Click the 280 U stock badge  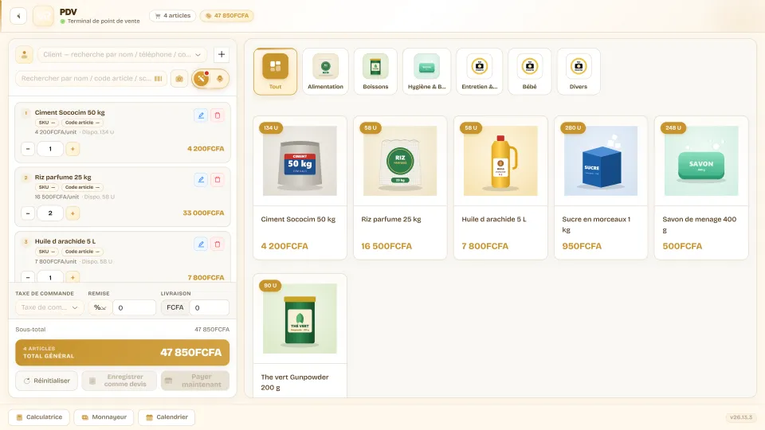click(x=573, y=127)
